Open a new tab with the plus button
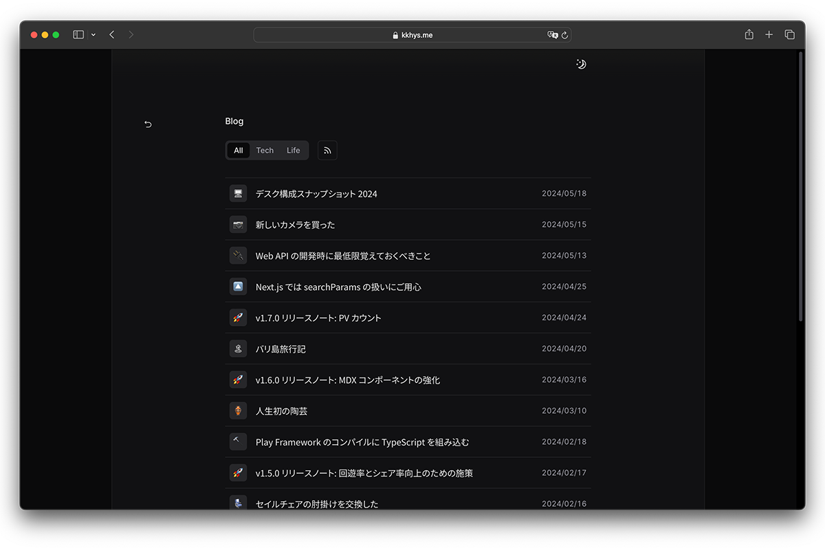Screen dimensions: 825x550 769,34
